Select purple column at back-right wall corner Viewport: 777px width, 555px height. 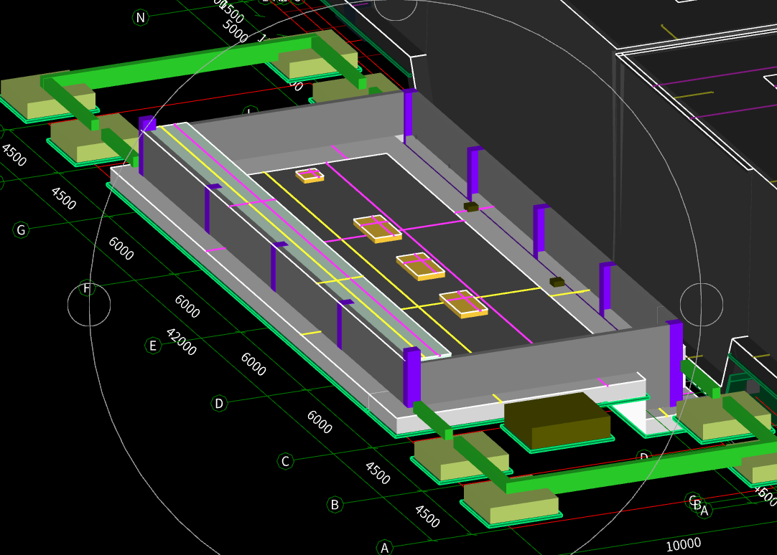(409, 116)
